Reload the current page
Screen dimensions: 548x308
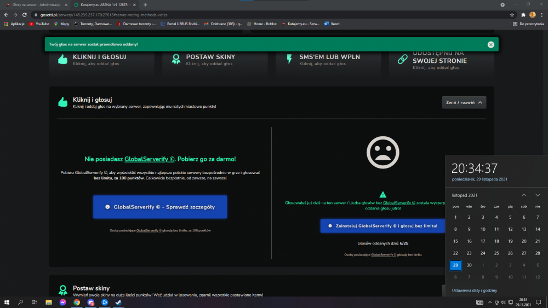point(25,15)
